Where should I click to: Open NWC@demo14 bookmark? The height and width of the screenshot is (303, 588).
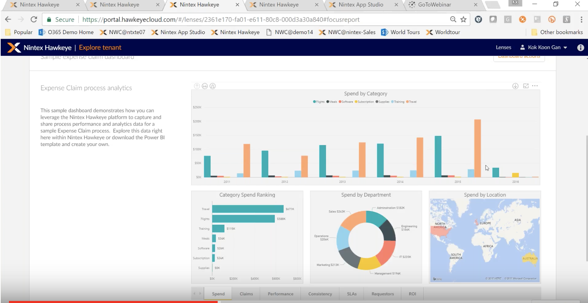290,32
